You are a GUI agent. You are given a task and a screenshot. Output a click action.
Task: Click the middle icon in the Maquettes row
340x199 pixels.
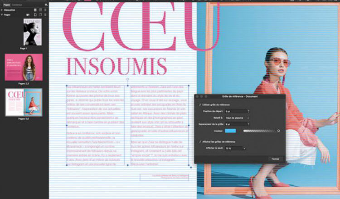click(40, 9)
